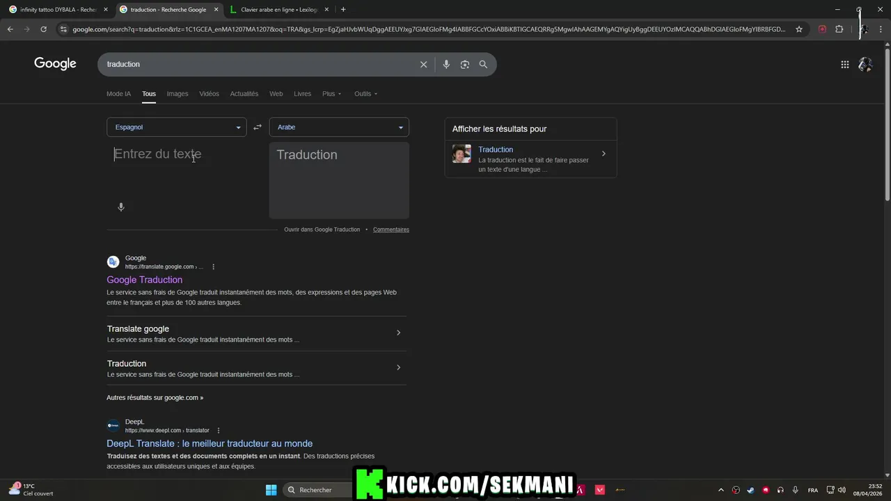Select the Web search tab
Image resolution: width=891 pixels, height=501 pixels.
click(x=276, y=94)
